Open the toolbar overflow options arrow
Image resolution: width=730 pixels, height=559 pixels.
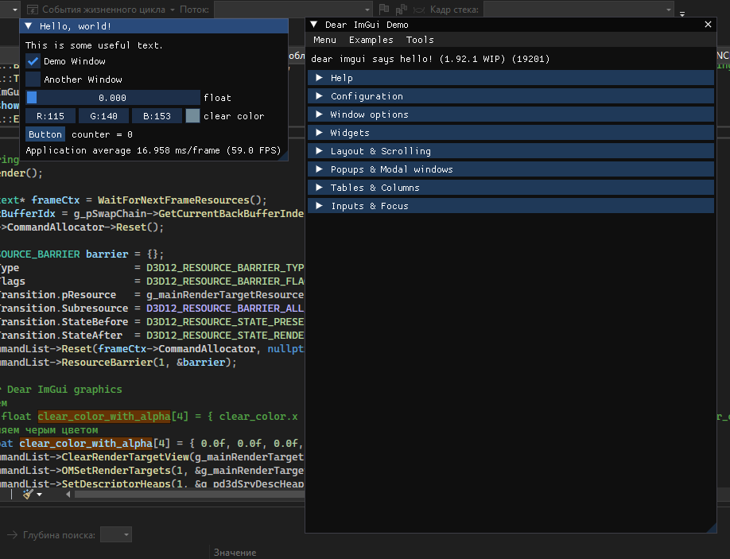682,14
